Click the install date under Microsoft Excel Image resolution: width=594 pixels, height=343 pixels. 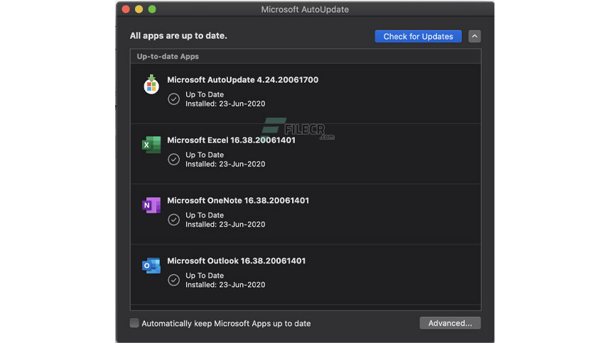[225, 164]
